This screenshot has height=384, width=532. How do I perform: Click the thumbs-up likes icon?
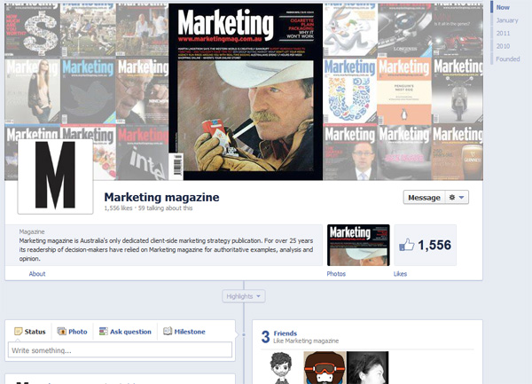[x=406, y=245]
